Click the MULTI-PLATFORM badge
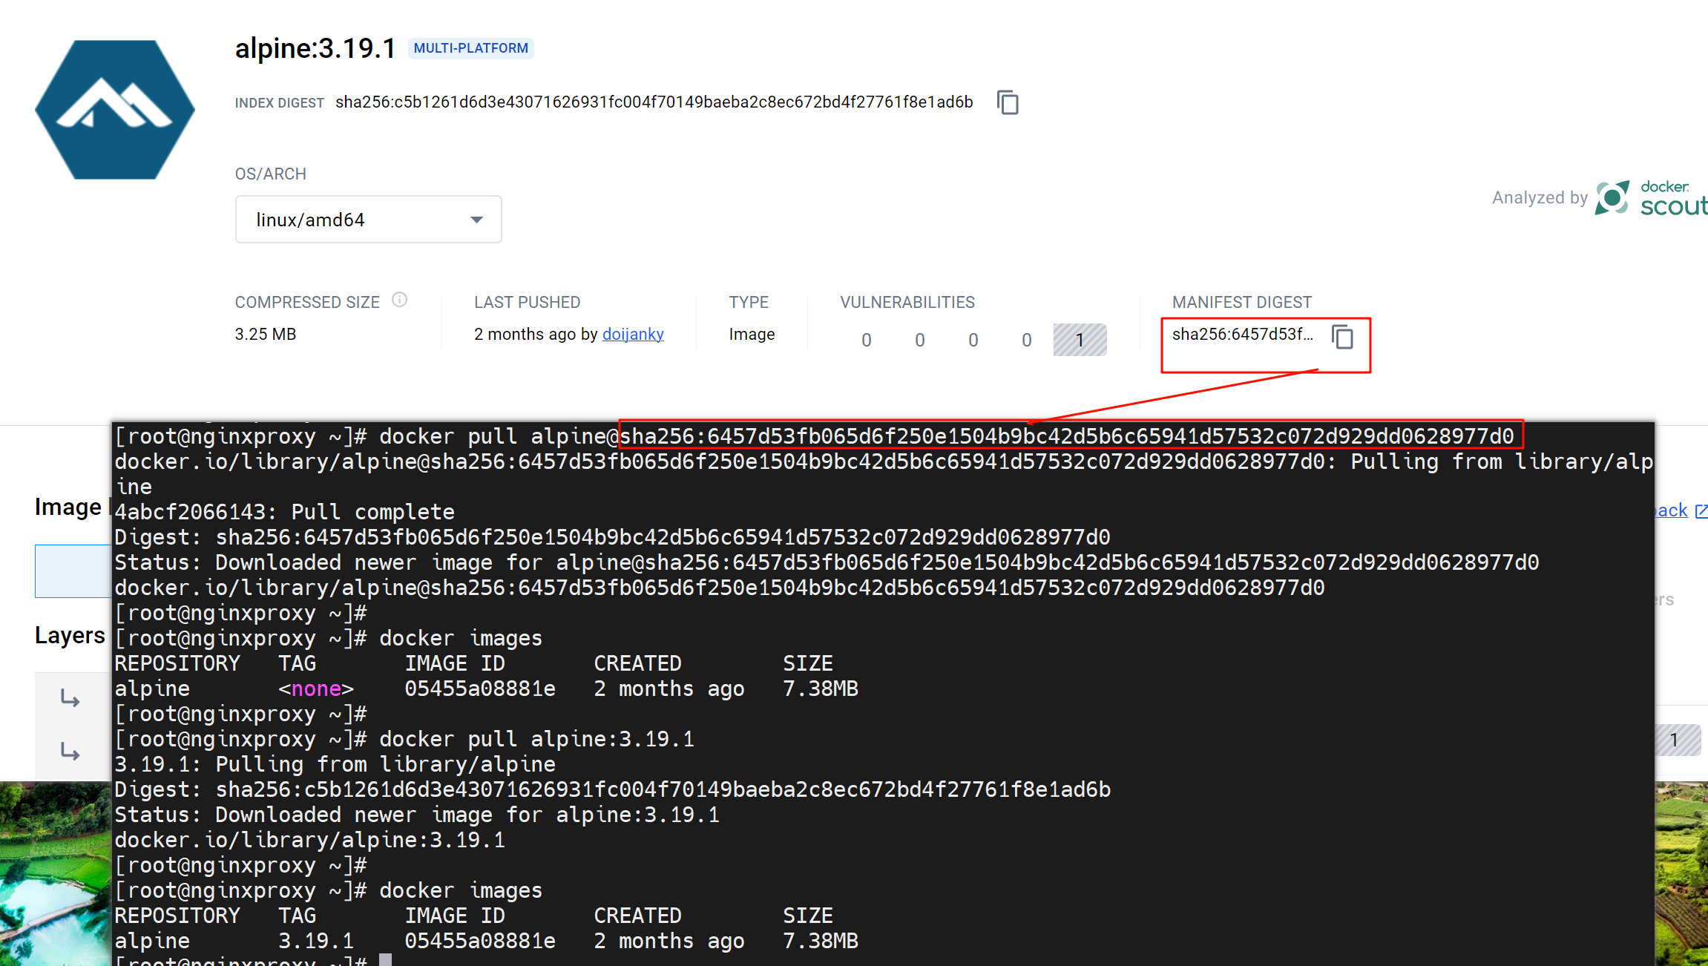Viewport: 1708px width, 966px height. (470, 48)
